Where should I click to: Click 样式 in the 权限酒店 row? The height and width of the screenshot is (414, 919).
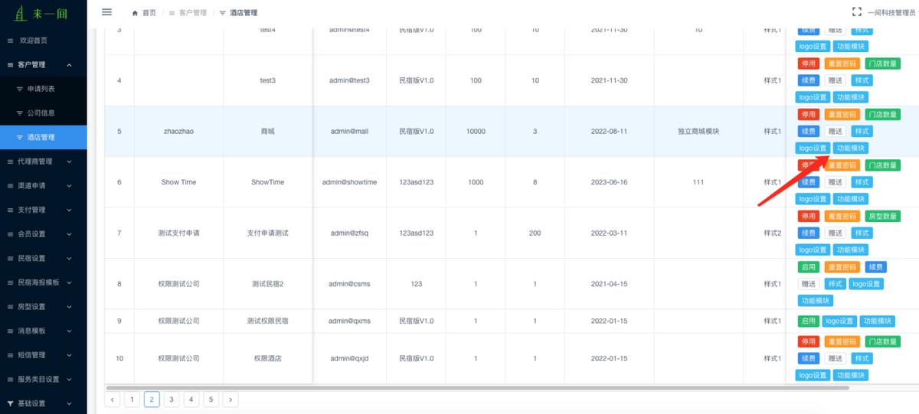click(862, 358)
